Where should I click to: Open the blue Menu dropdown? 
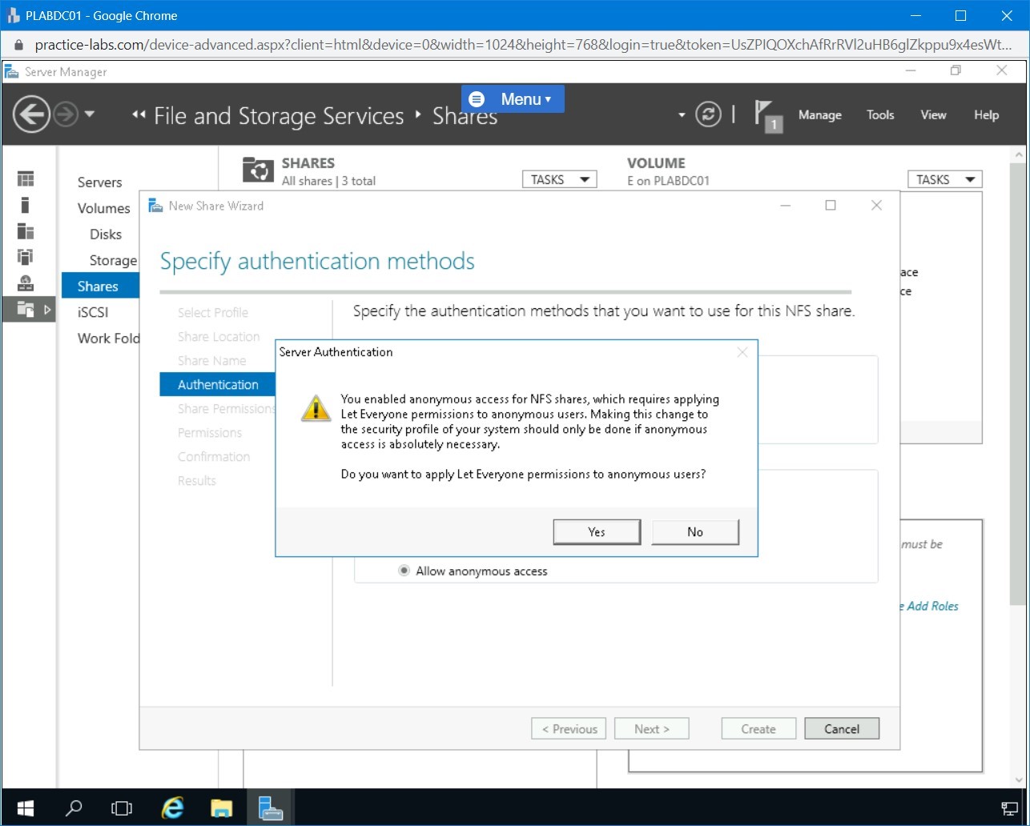pos(513,99)
